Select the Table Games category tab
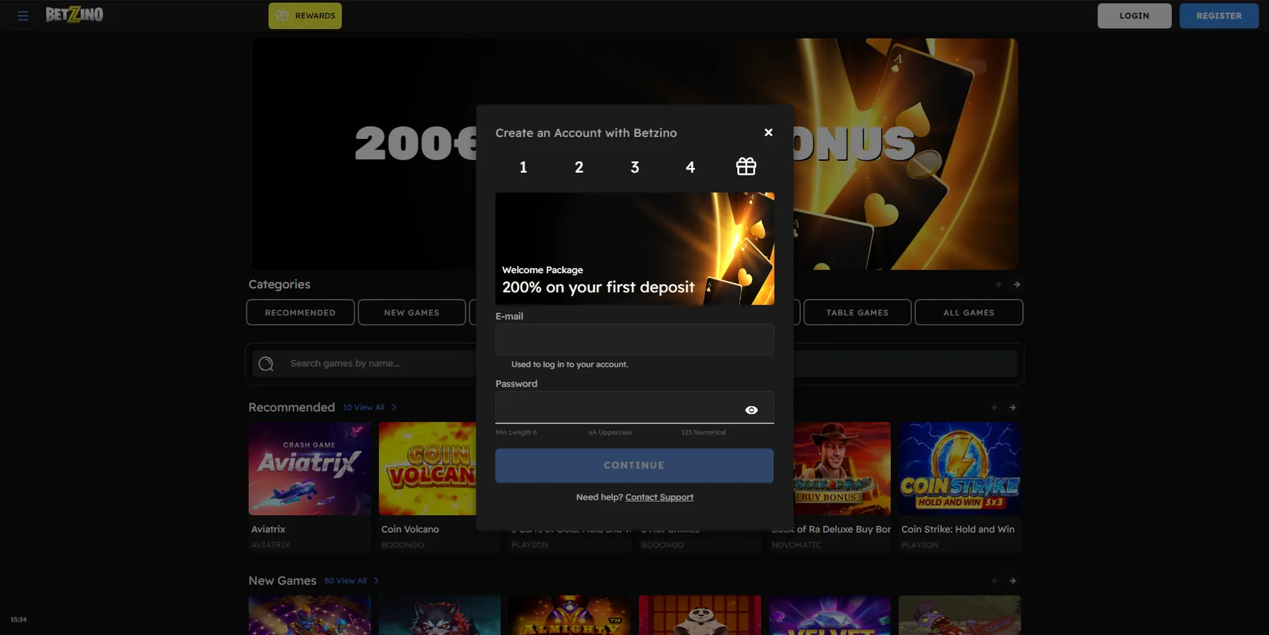 point(856,313)
